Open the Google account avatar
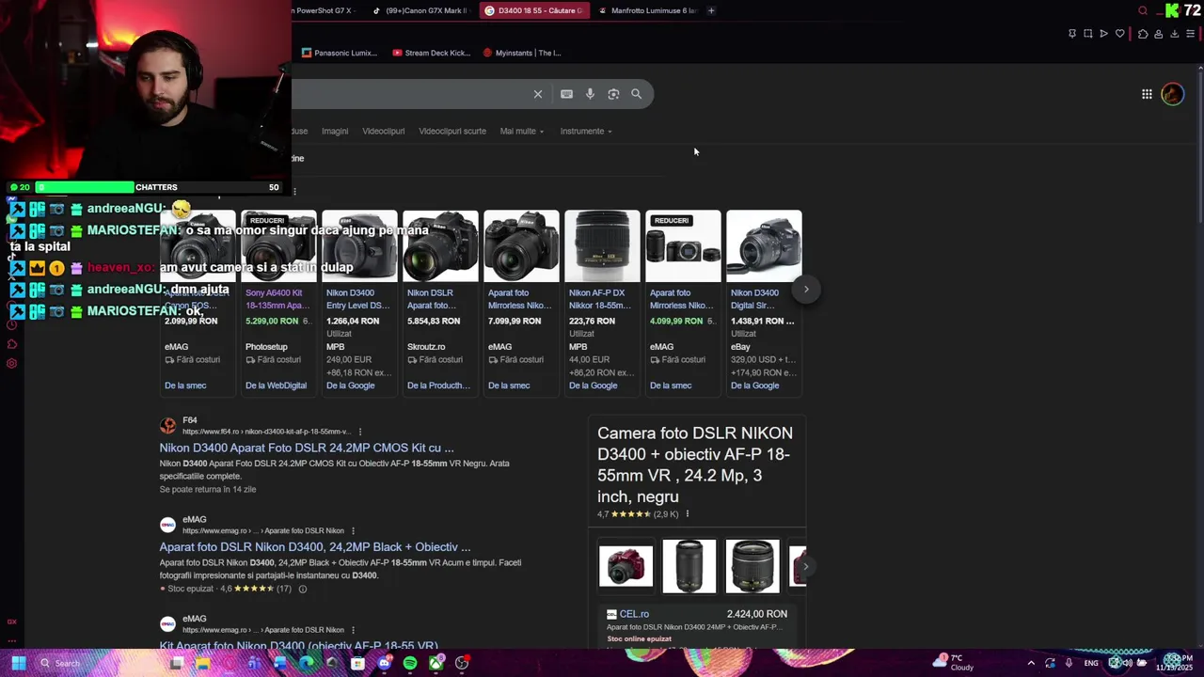The width and height of the screenshot is (1204, 677). (x=1172, y=94)
